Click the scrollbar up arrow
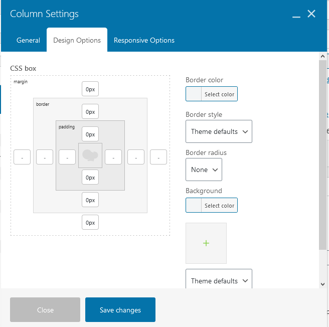The height and width of the screenshot is (327, 329). (x=322, y=56)
